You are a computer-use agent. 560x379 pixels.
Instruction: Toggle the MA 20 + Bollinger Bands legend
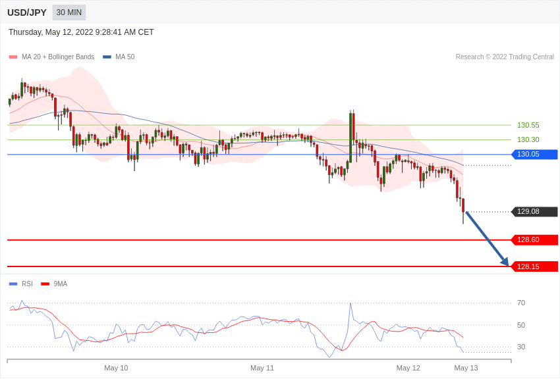(x=52, y=57)
